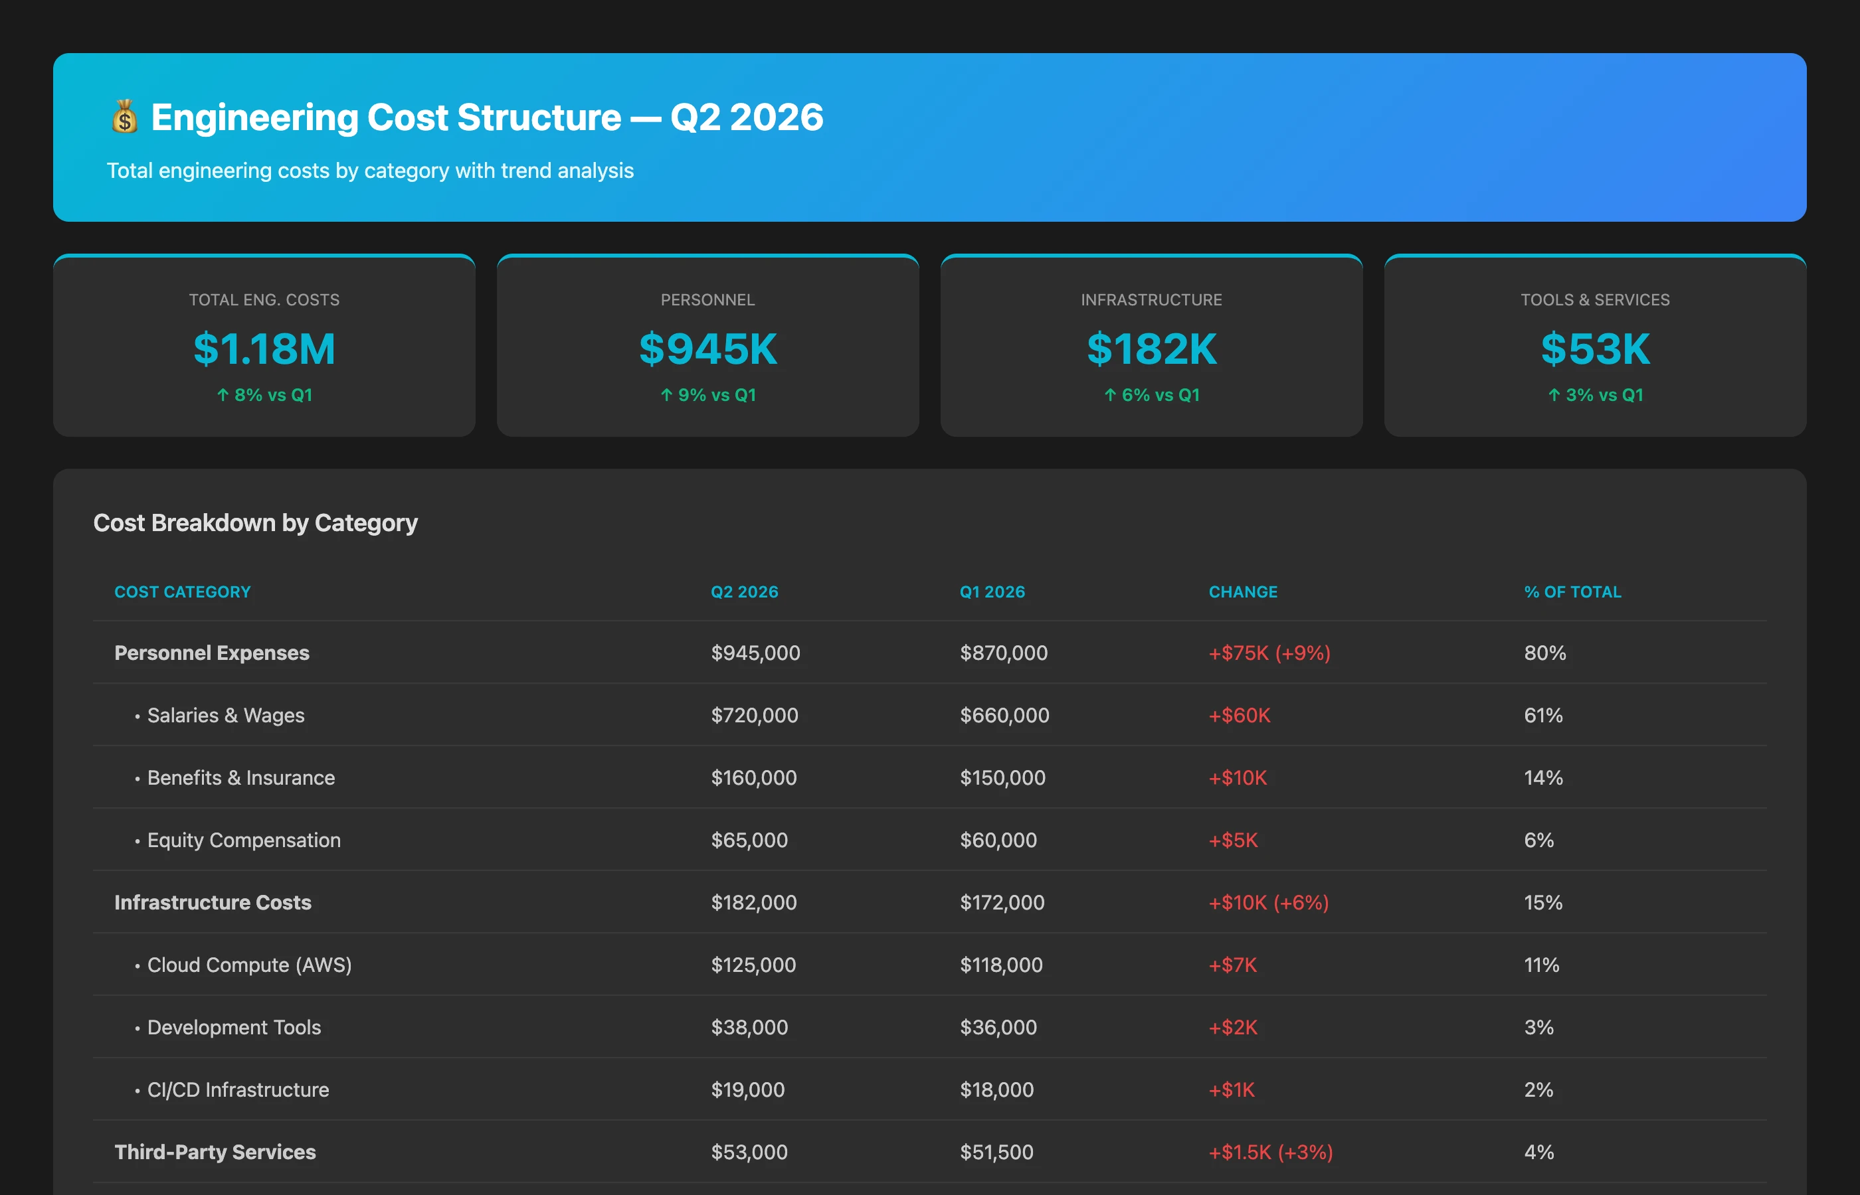The image size is (1860, 1195).
Task: Click the $160,000 Benefits Q2 cell
Action: coord(754,777)
